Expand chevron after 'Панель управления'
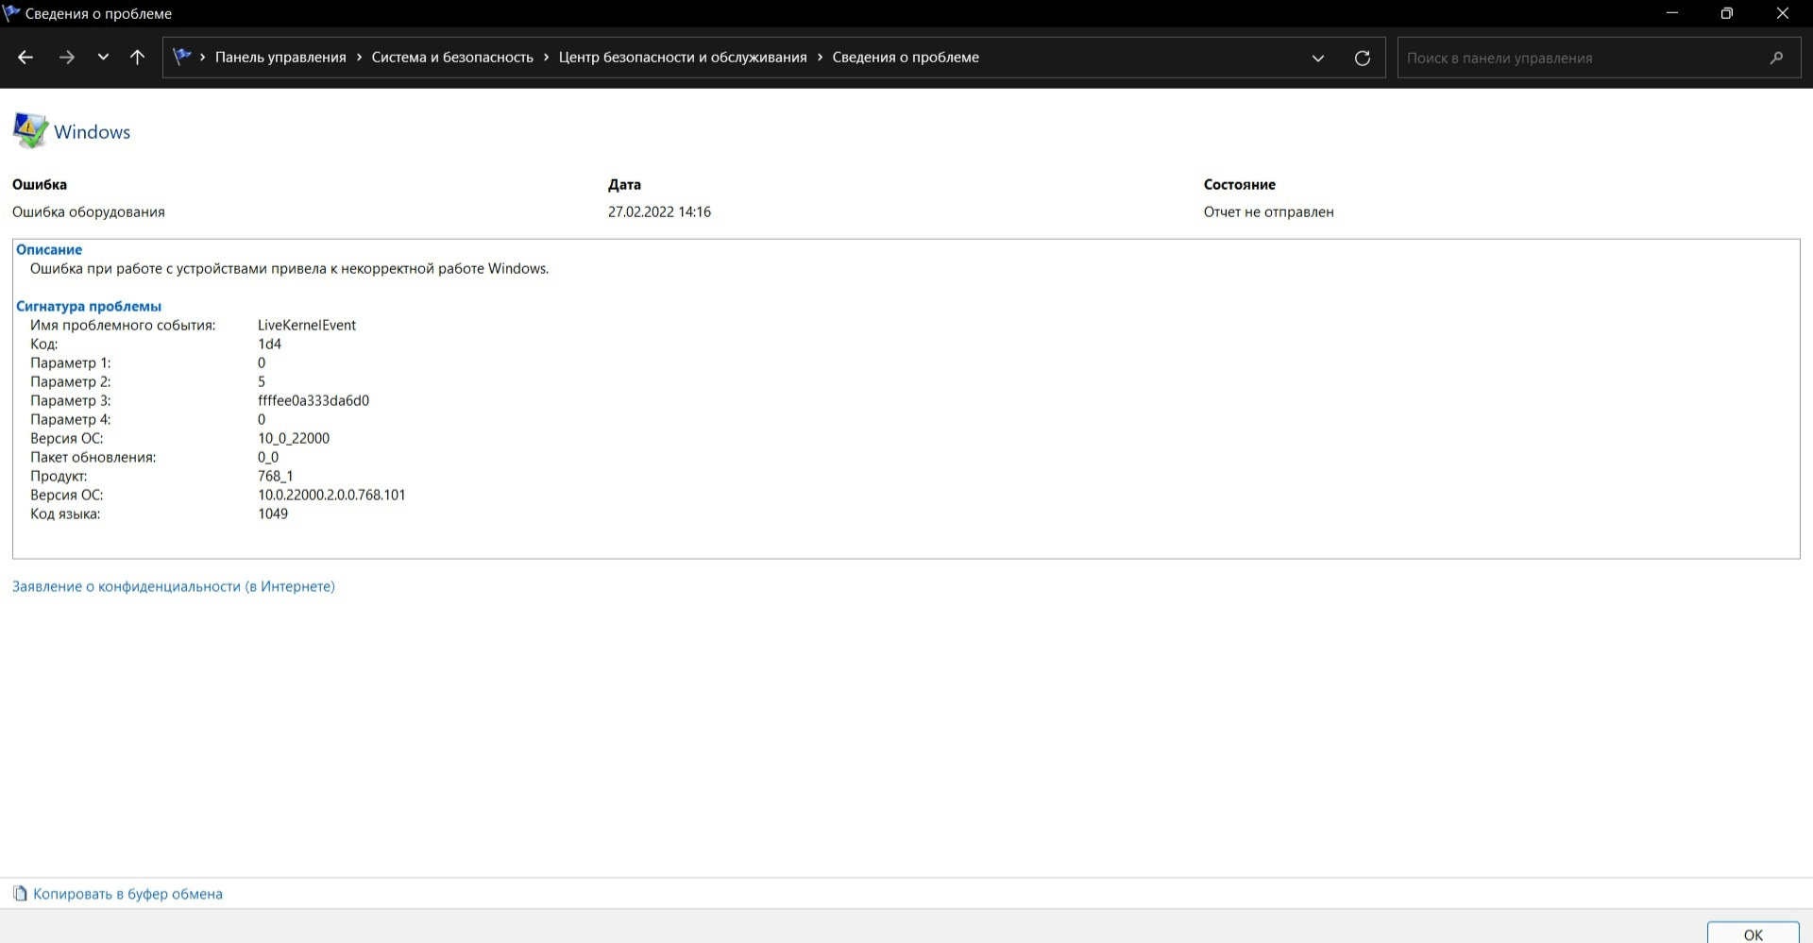This screenshot has width=1813, height=943. tap(359, 58)
